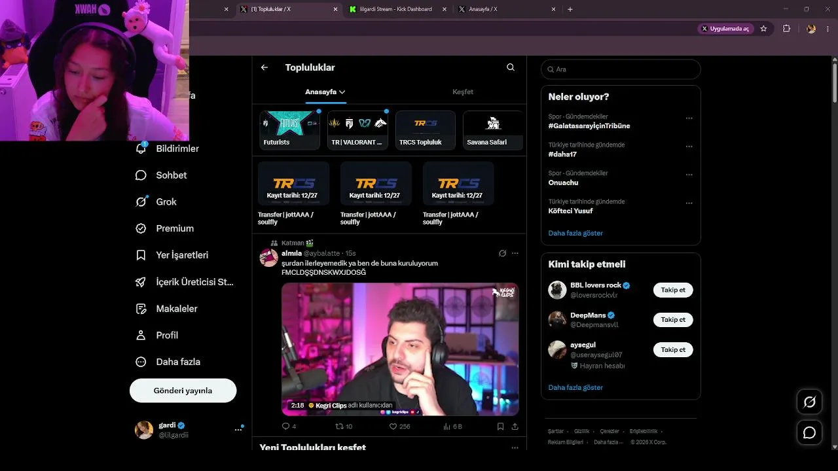Viewport: 838px width, 471px height.
Task: Open the floating Grok button
Action: 809,402
